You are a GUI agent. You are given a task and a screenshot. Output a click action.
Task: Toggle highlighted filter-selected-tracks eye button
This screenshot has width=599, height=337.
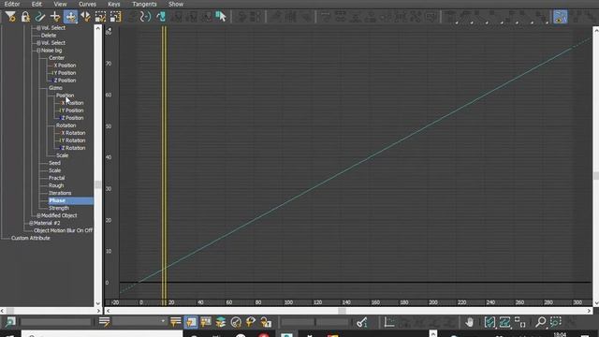click(560, 17)
